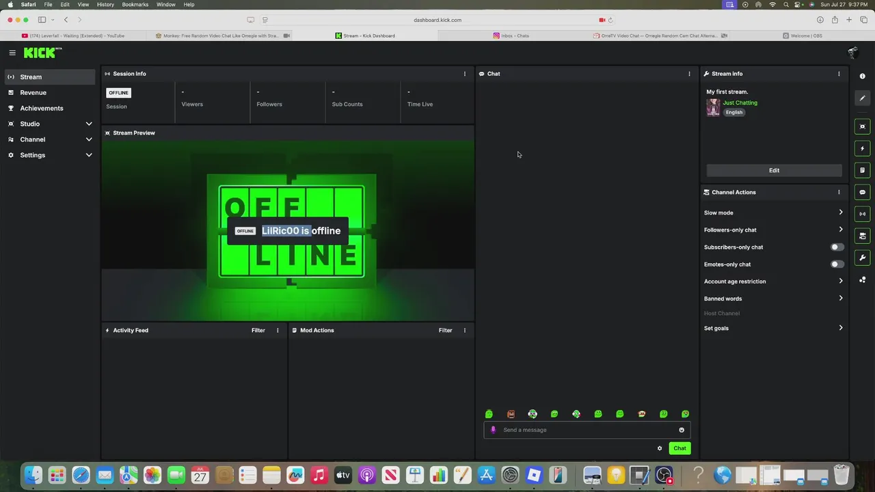Screen dimensions: 875x492
Task: Toggle the document panel icon in right sidebar
Action: tap(862, 170)
